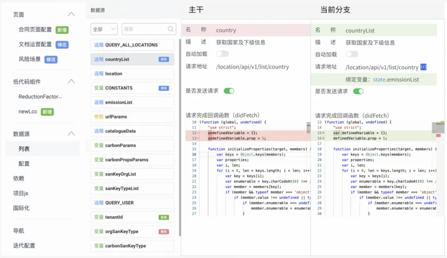Click the 删除 badge on orgSanKeyType row
This screenshot has width=447, height=258.
click(164, 232)
